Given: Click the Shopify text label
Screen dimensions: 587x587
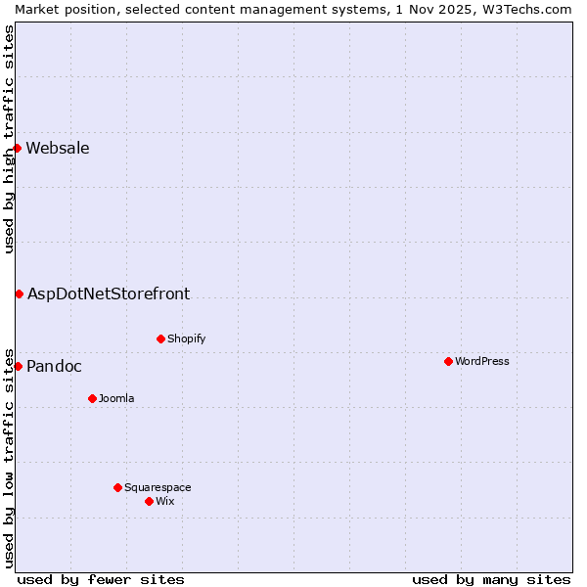Looking at the screenshot, I should click(186, 339).
